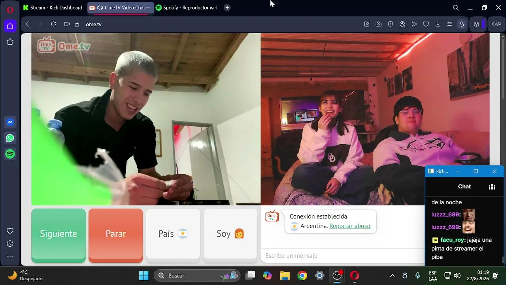This screenshot has width=506, height=285.
Task: Open the extensions cube icon
Action: 477,24
